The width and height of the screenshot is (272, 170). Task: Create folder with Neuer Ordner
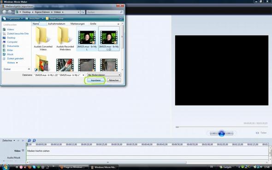tap(55, 18)
